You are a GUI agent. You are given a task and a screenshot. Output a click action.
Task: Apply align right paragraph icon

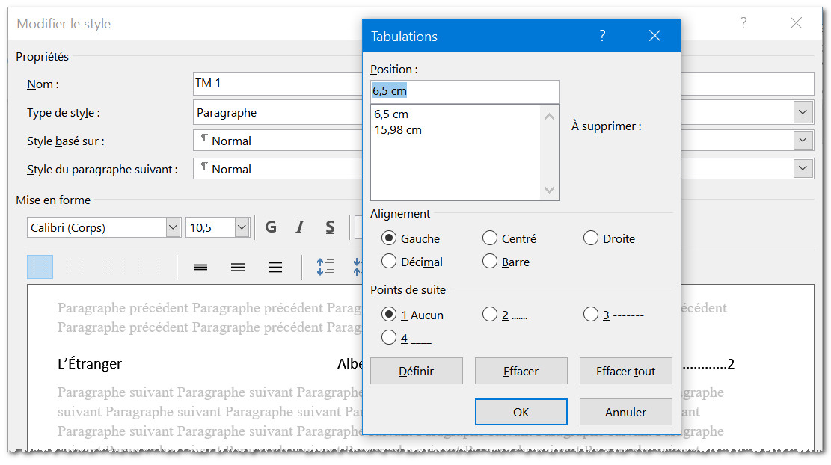(x=113, y=267)
